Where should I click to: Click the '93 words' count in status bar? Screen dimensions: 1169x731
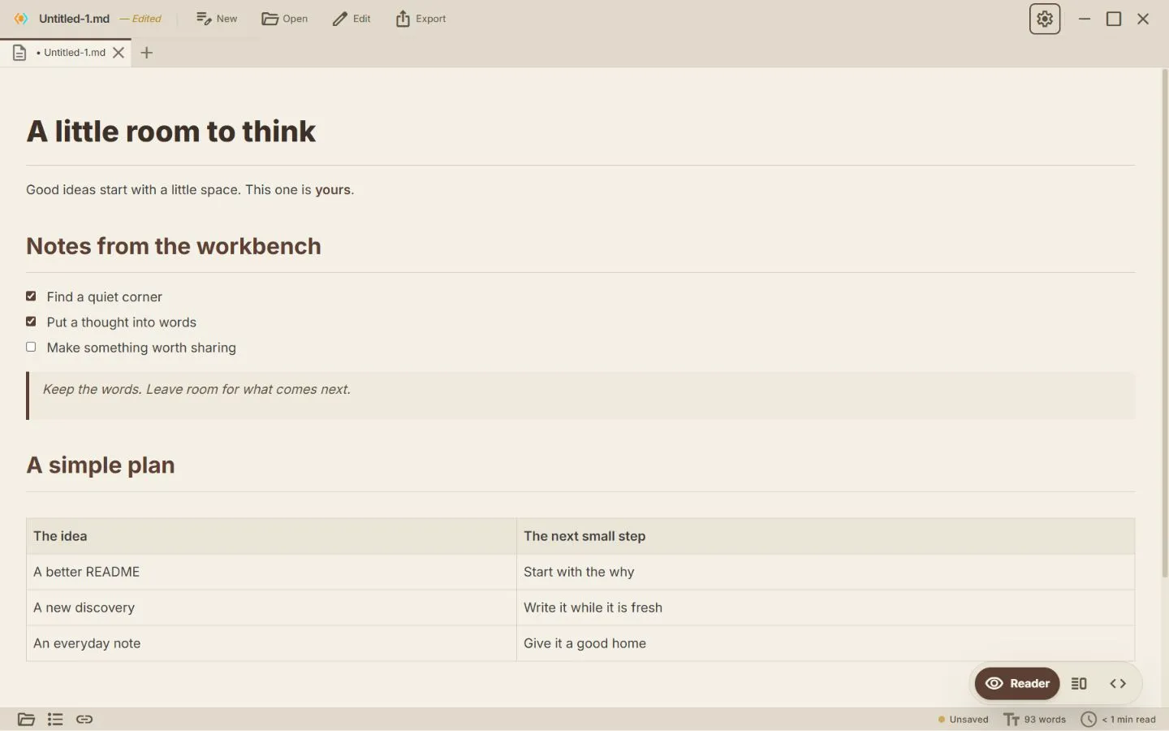click(x=1035, y=720)
